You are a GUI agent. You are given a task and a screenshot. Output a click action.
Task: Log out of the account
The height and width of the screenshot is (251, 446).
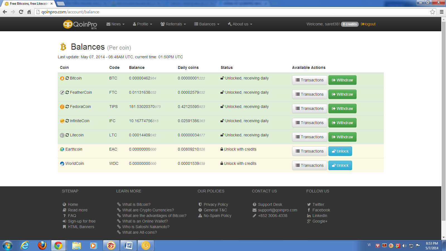coord(368,24)
